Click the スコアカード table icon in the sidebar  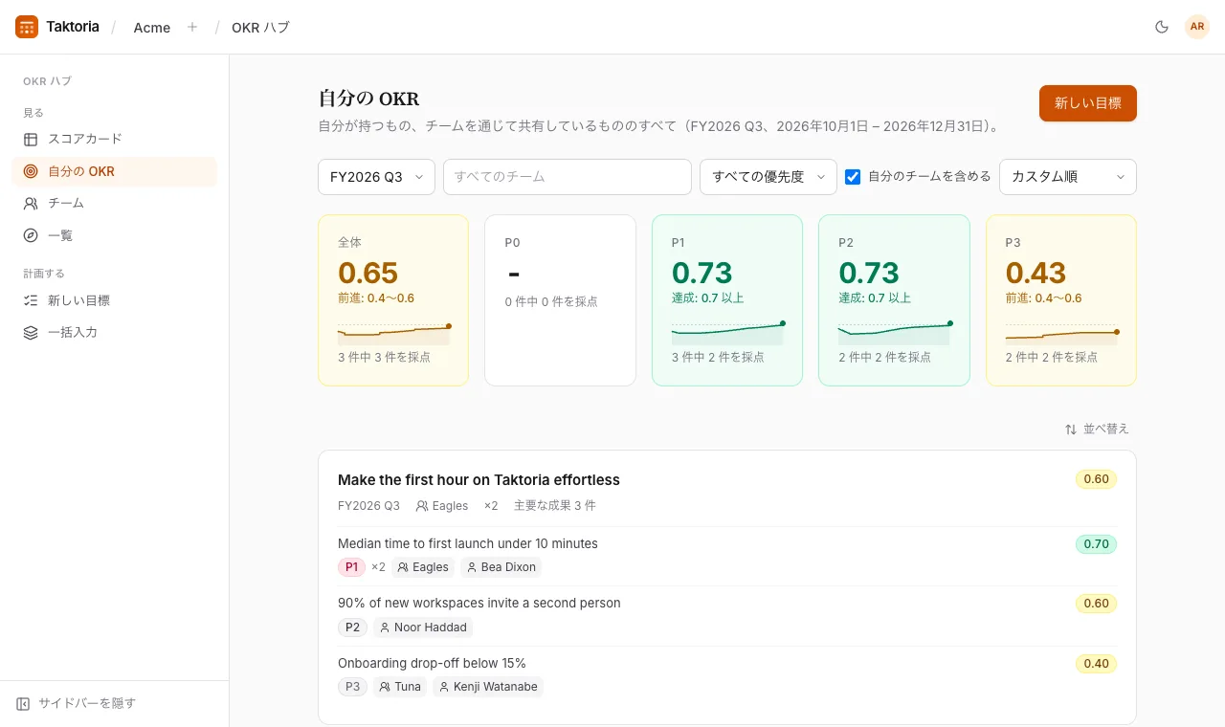coord(31,140)
